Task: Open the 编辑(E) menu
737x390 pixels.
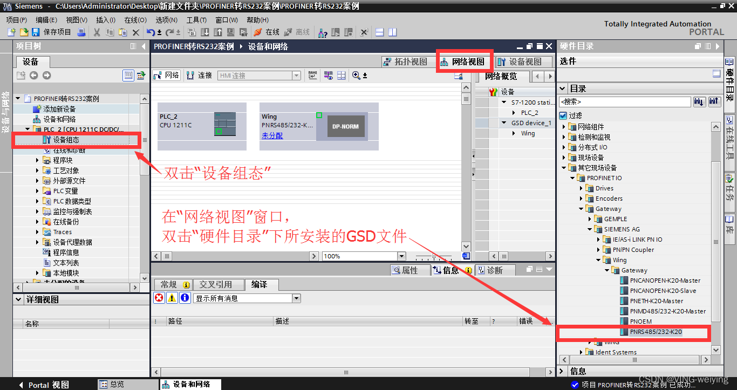Action: [x=46, y=20]
